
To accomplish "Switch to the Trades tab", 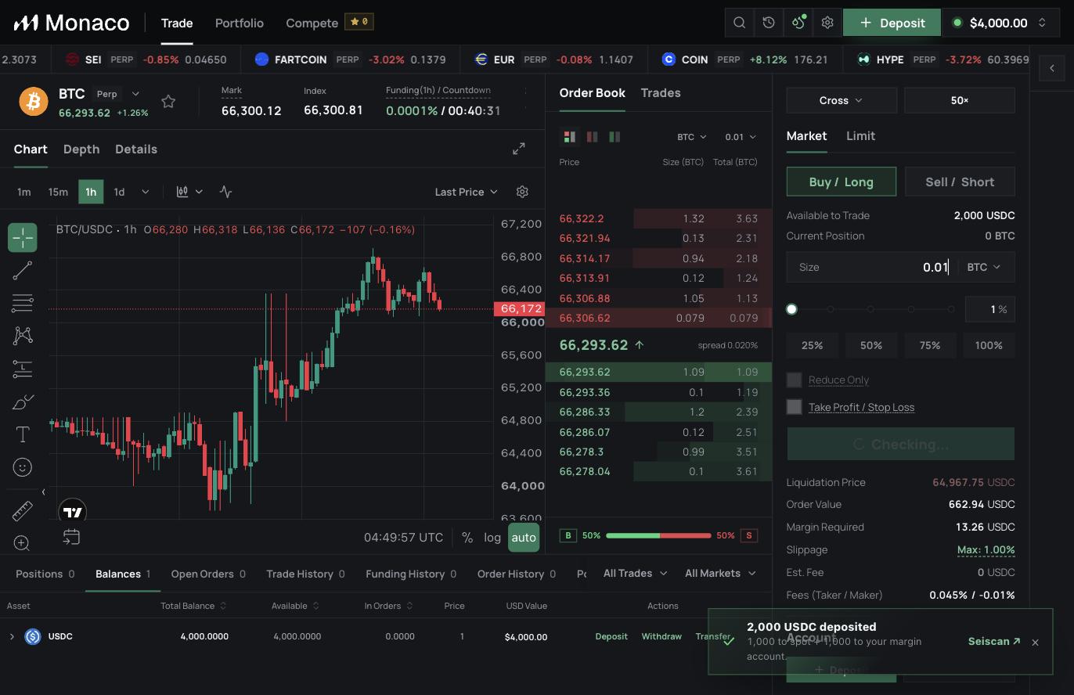I will [661, 92].
